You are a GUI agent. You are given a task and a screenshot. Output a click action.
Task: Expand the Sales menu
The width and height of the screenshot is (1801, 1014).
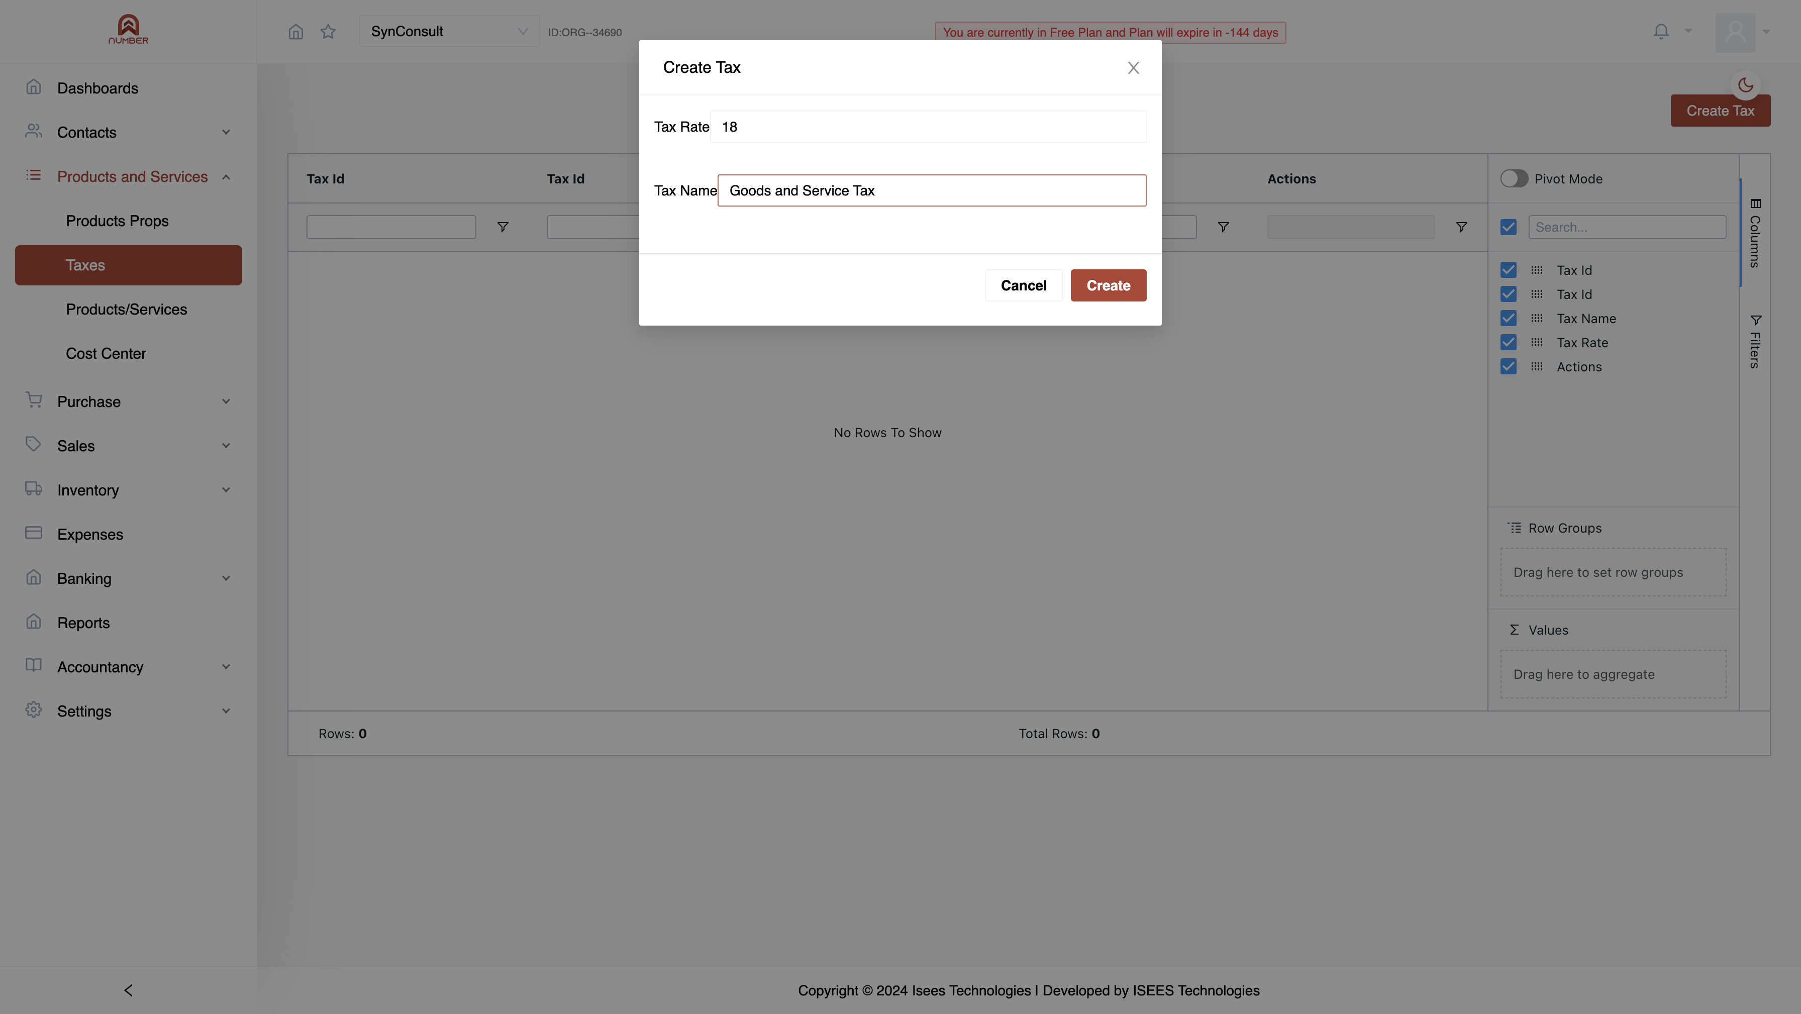(x=129, y=446)
